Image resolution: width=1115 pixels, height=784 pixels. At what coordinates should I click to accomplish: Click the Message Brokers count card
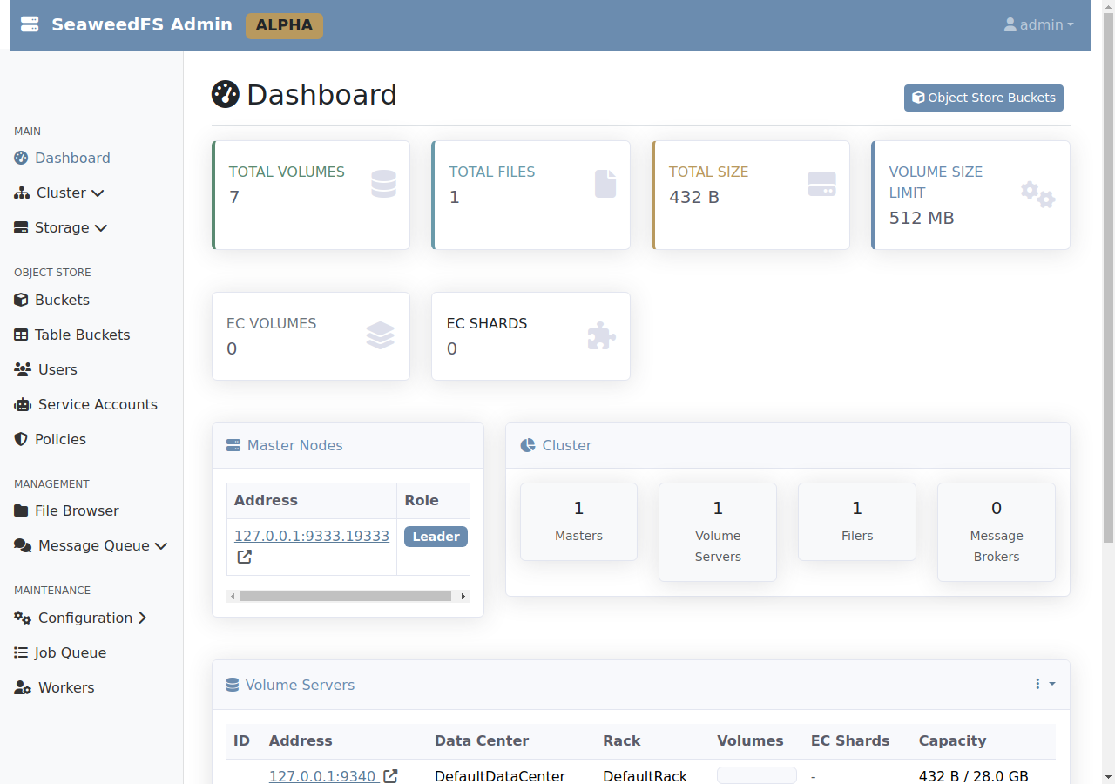(997, 531)
